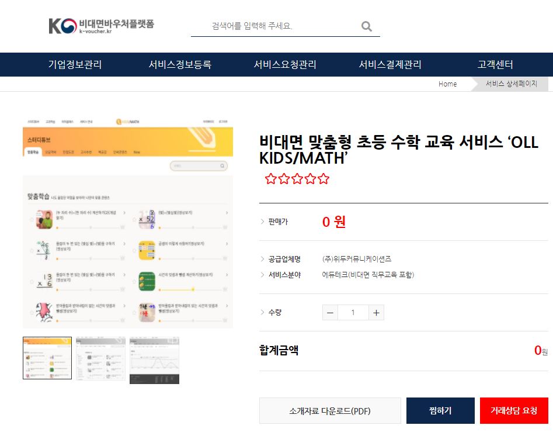Decrease quantity with the minus button
This screenshot has width=553, height=439.
330,313
